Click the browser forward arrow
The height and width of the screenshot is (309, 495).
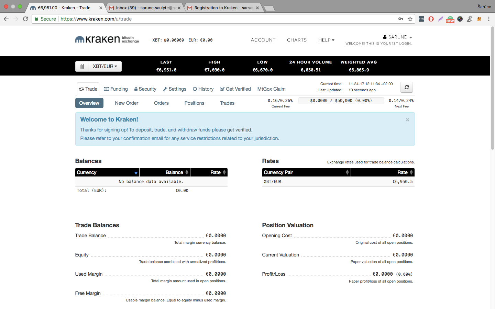click(x=16, y=19)
